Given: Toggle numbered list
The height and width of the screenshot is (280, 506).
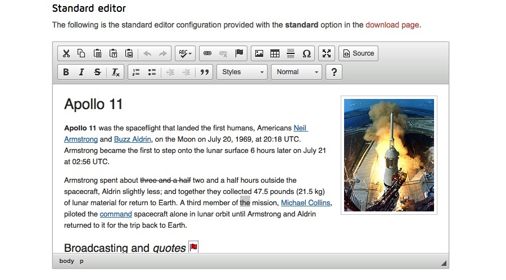Looking at the screenshot, I should point(136,72).
